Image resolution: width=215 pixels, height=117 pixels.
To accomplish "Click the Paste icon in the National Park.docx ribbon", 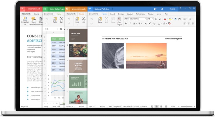I will [x=100, y=19].
